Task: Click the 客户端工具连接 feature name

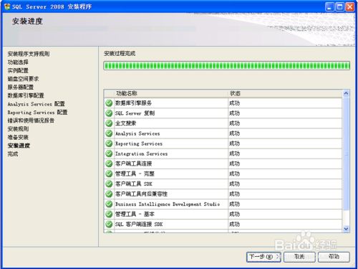Action: pos(133,164)
